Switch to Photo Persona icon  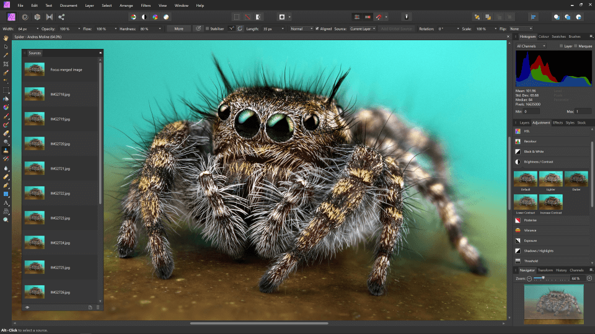(11, 17)
